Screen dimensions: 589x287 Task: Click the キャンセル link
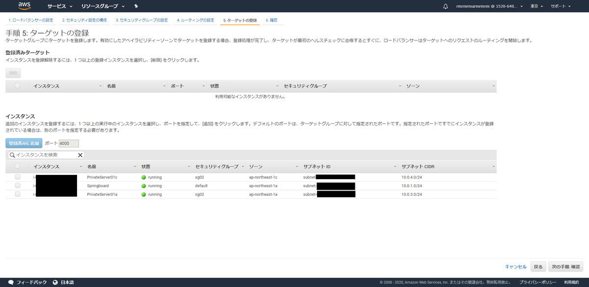click(515, 266)
